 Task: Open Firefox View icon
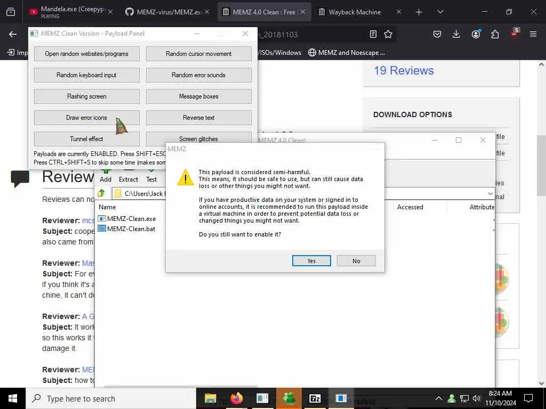click(11, 12)
